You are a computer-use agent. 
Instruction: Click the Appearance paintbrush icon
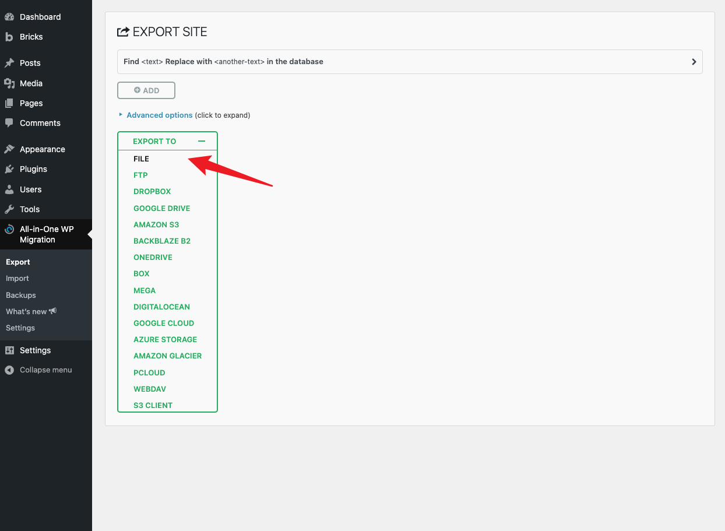9,149
